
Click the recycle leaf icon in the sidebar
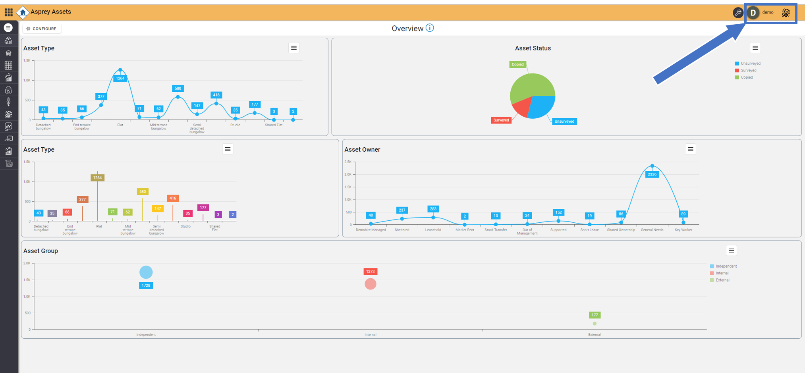[8, 40]
